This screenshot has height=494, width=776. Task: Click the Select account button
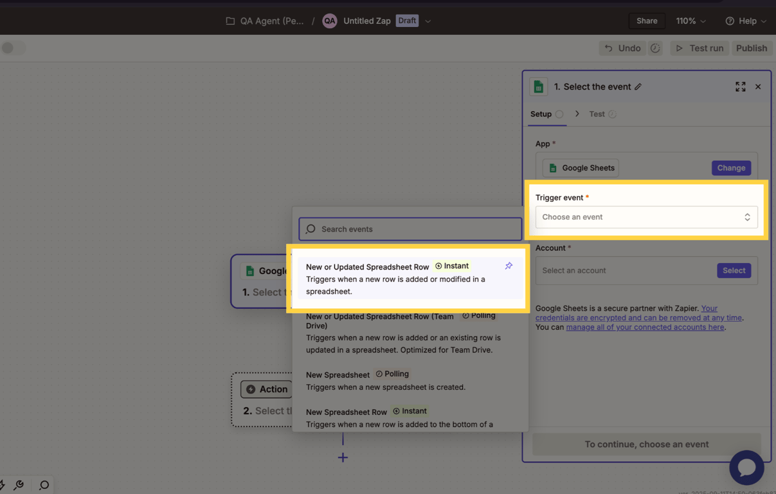click(734, 271)
